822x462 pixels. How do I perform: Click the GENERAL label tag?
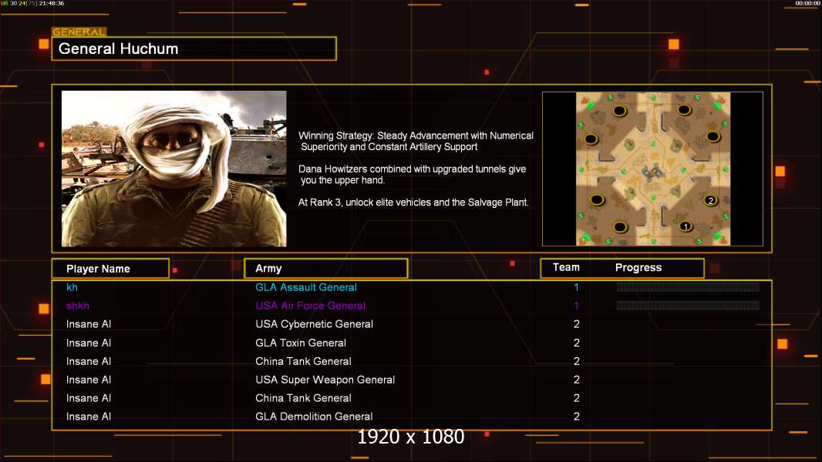pos(79,32)
